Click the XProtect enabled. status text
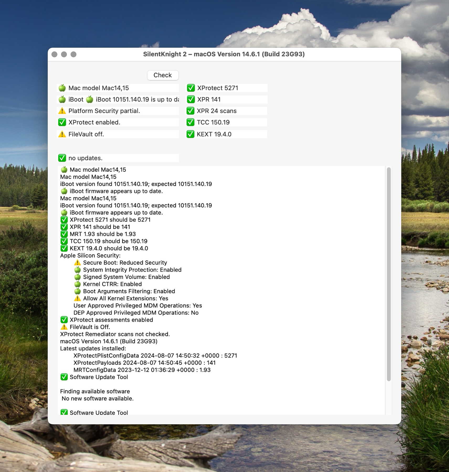Viewport: 449px width, 472px height. click(94, 122)
